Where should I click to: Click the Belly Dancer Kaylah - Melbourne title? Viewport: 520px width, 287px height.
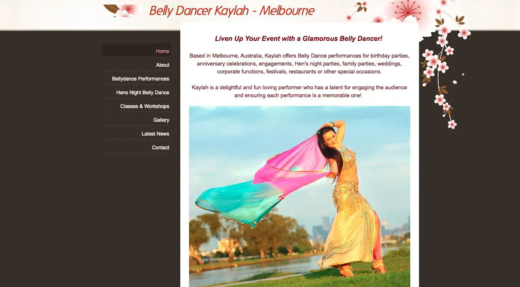click(232, 11)
